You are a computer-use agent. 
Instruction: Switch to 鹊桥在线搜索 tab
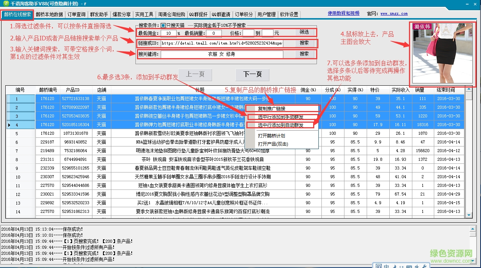click(17, 15)
